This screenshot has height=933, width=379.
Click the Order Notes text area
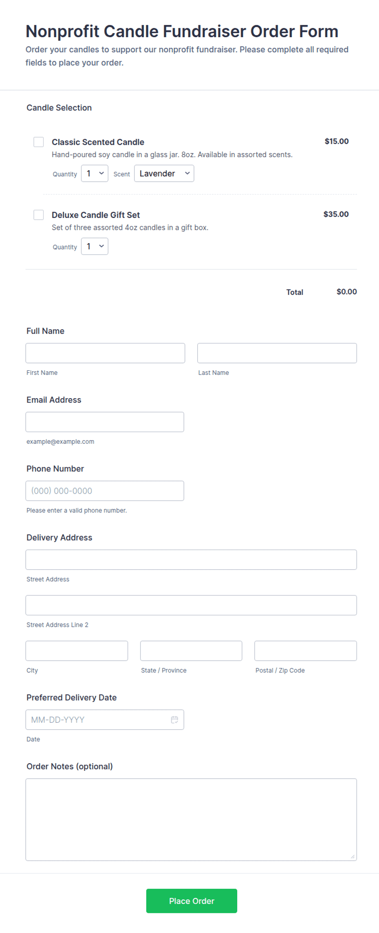point(191,819)
